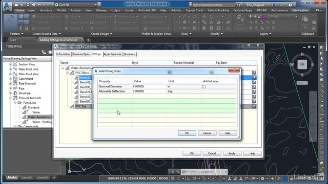Collapse the Water-Residential node in parts list
The image size is (328, 184).
[63, 68]
